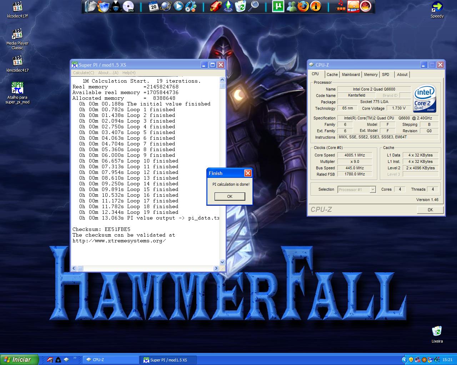Open the Calculate(C) menu in Super PI
457x365 pixels.
pos(84,73)
